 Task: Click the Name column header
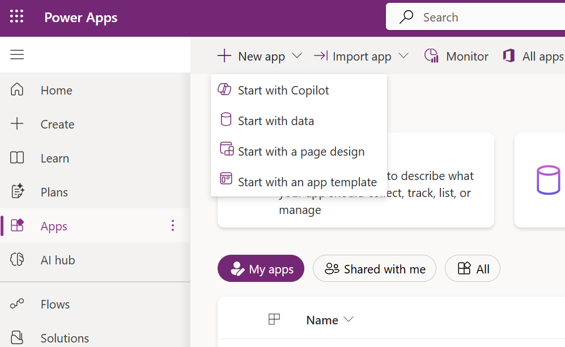pos(322,320)
